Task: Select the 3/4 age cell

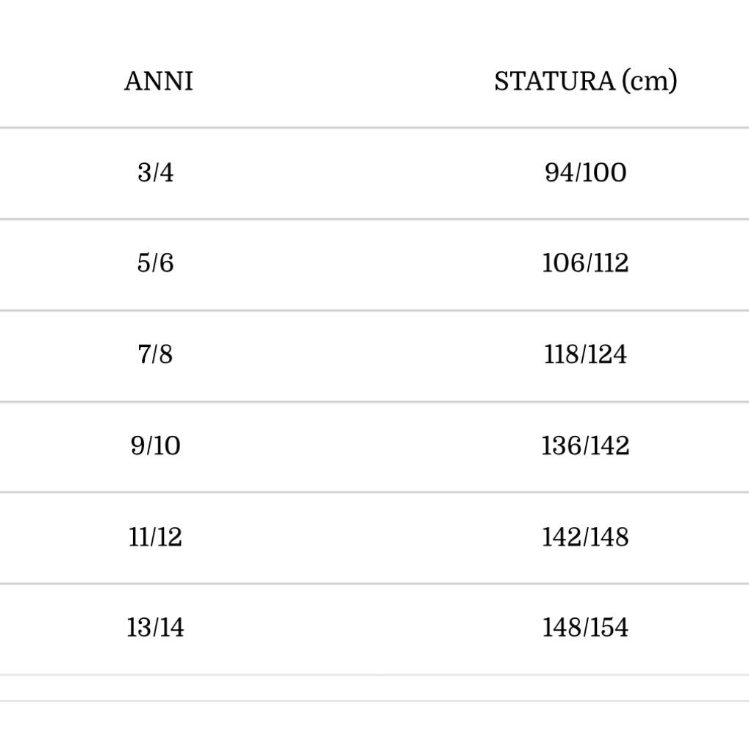Action: tap(155, 173)
